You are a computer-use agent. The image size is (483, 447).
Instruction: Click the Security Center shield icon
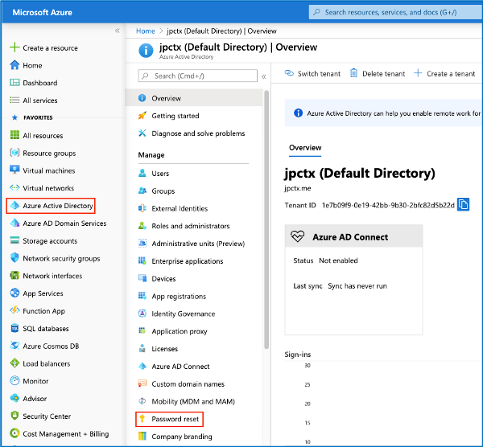pos(14,416)
